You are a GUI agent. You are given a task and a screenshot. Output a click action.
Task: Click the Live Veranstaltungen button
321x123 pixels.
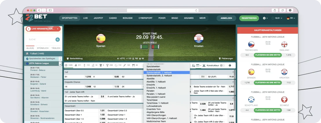(43, 29)
